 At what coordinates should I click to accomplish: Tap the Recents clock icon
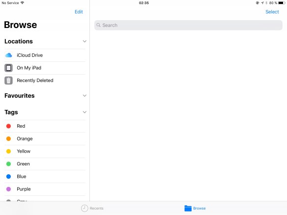pyautogui.click(x=85, y=208)
